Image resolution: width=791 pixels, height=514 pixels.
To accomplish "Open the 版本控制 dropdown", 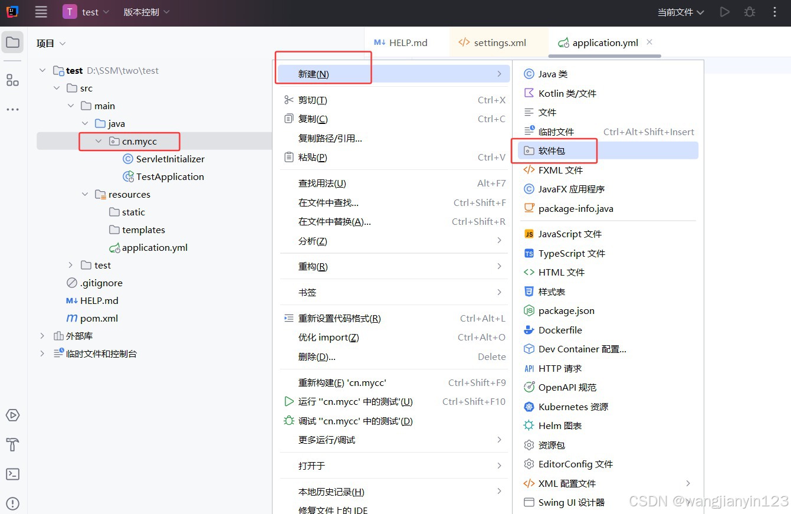I will click(x=146, y=12).
